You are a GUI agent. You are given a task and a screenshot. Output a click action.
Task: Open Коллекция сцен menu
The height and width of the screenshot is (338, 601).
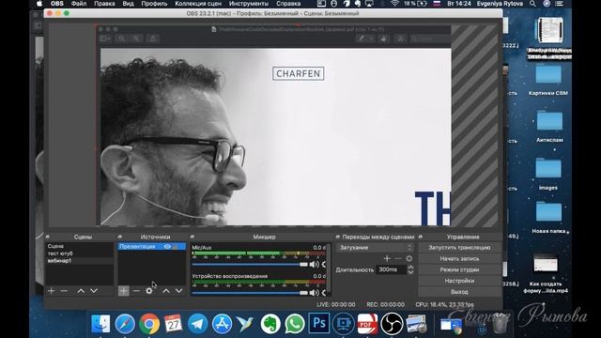click(198, 4)
